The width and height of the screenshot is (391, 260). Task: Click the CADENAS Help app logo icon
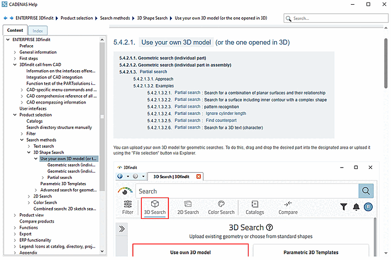(5, 4)
